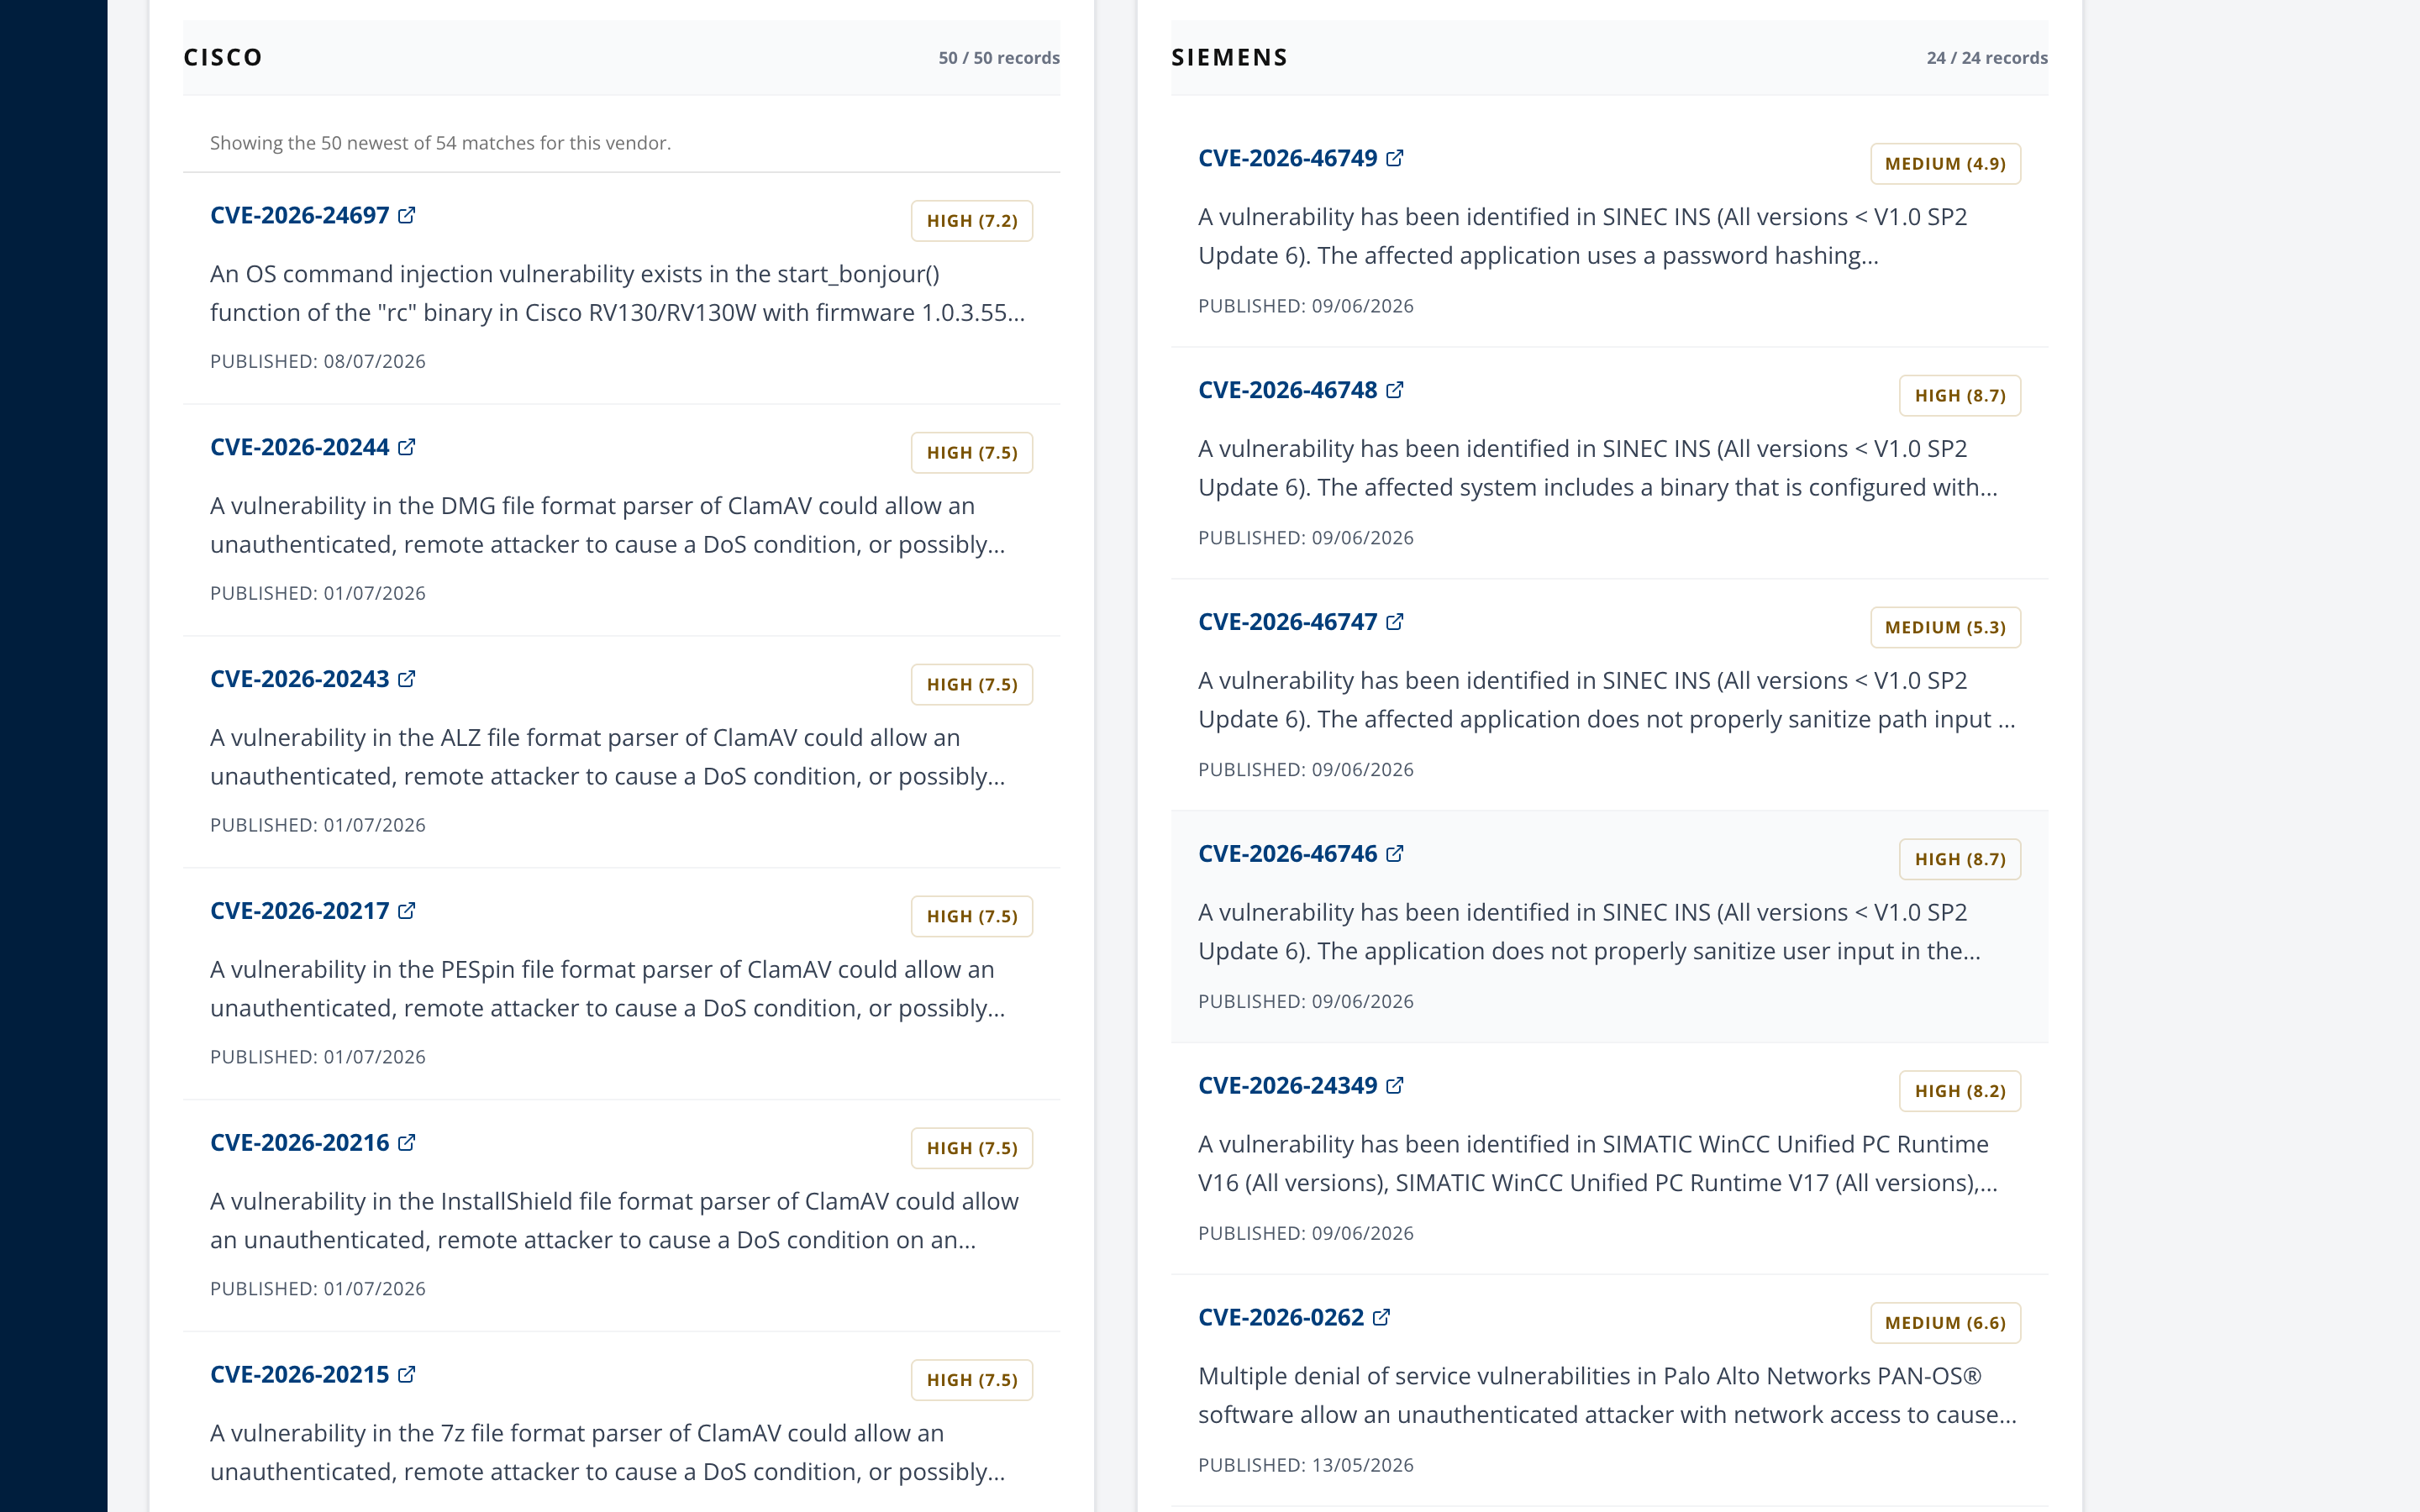The image size is (2420, 1512).
Task: Select the MEDIUM (6.6) severity badge
Action: [1945, 1323]
